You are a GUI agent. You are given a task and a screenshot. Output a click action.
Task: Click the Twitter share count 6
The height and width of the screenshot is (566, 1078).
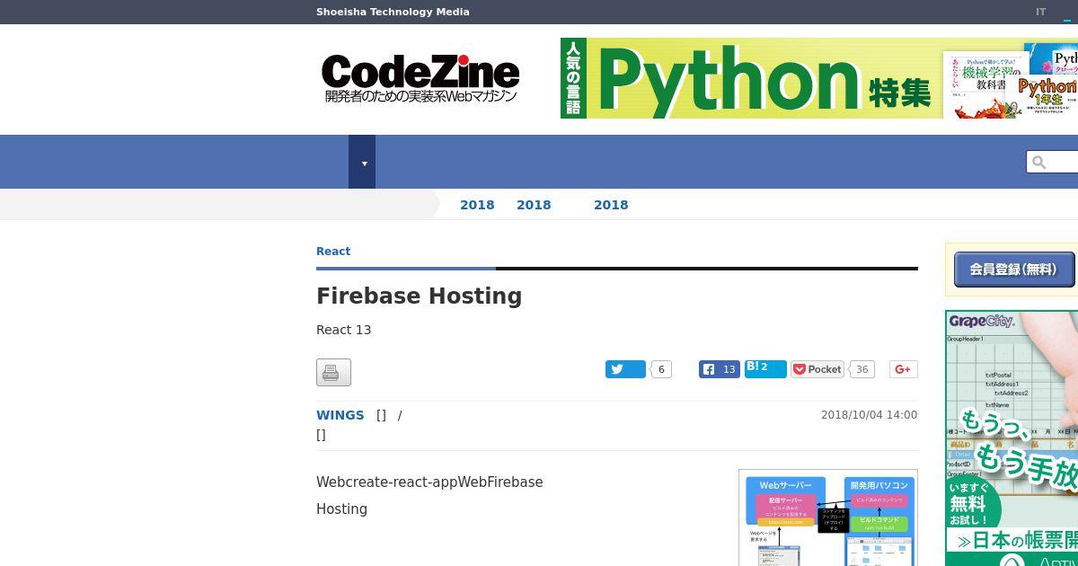[661, 369]
